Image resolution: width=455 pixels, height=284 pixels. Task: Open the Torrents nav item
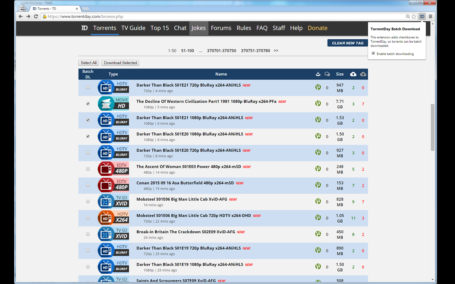(x=105, y=28)
